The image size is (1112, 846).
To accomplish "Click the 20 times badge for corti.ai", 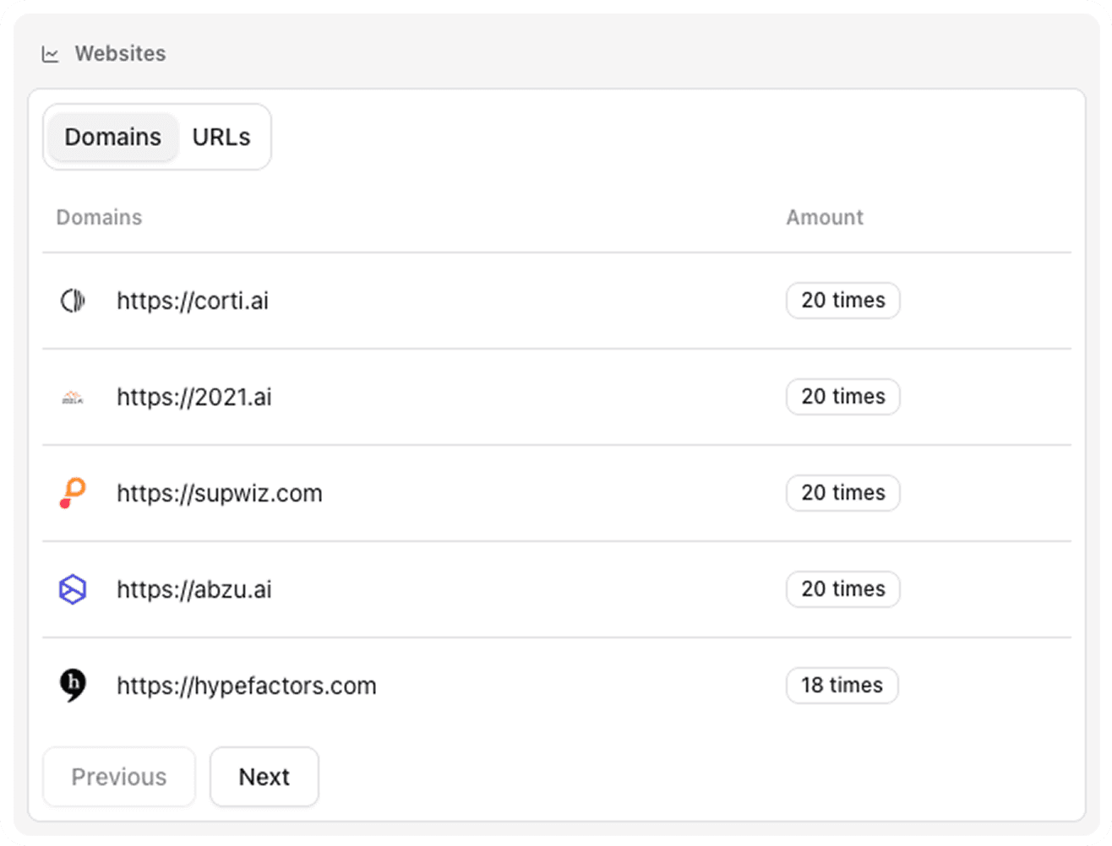I will coord(842,301).
